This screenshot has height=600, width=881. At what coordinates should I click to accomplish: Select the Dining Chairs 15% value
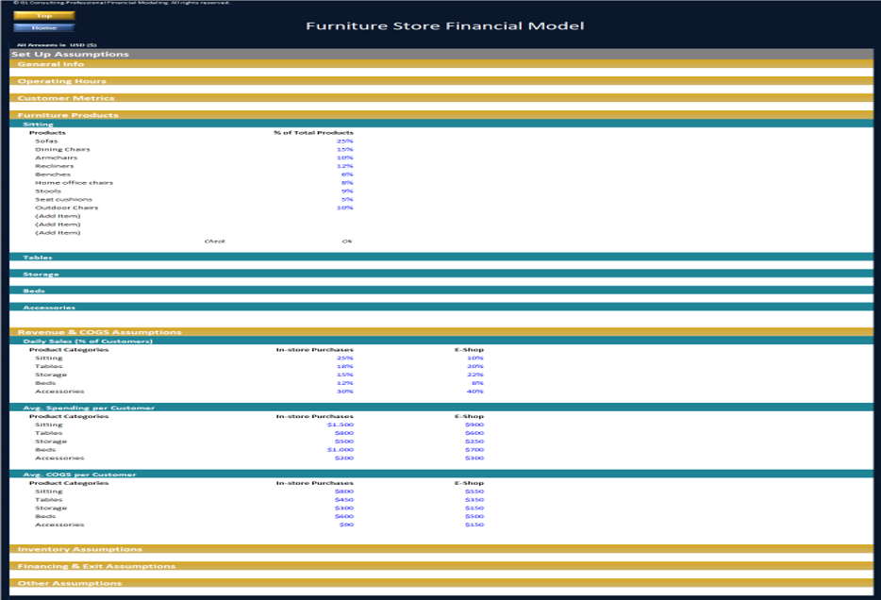pyautogui.click(x=344, y=149)
